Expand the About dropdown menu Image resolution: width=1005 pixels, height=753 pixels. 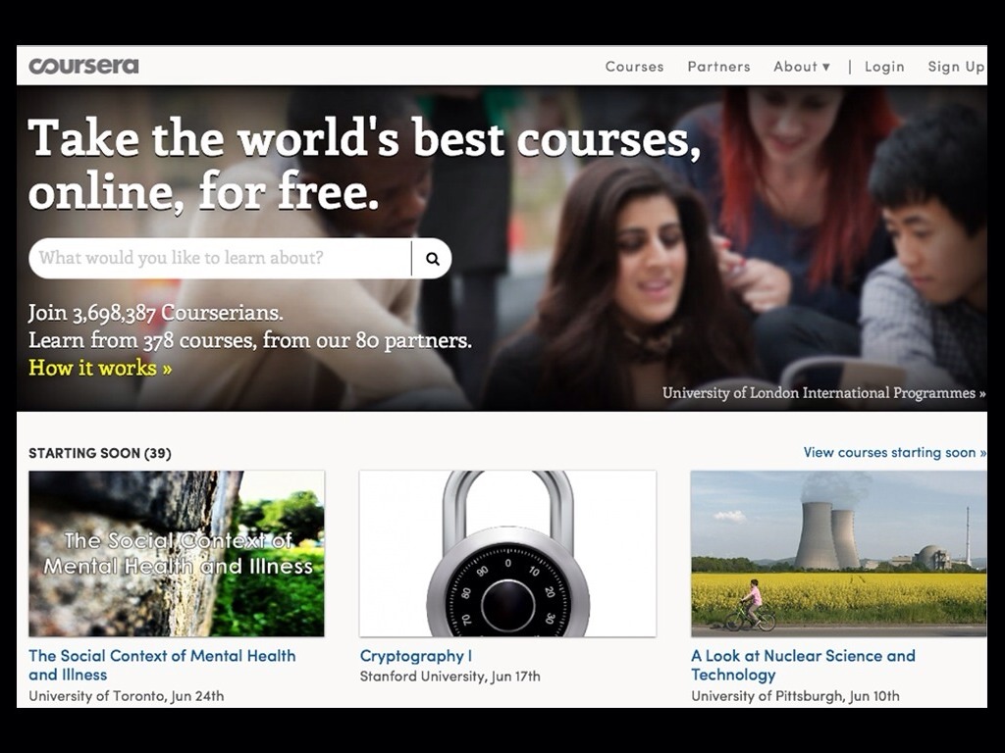(802, 67)
